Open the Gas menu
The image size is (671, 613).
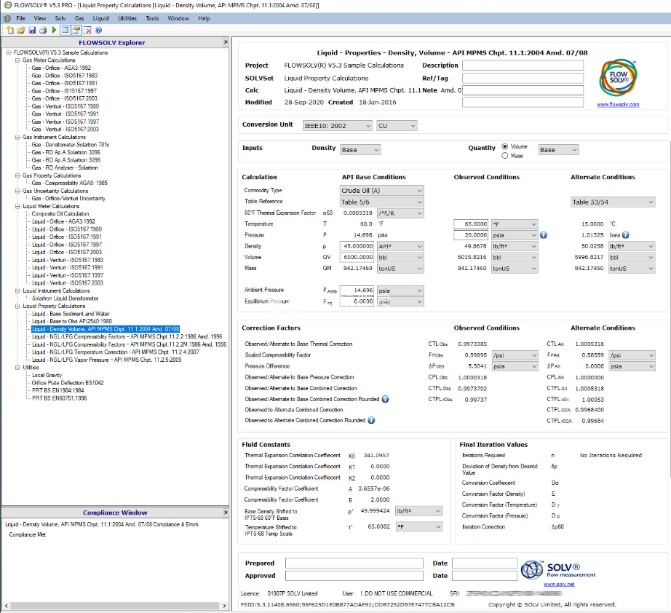click(79, 18)
